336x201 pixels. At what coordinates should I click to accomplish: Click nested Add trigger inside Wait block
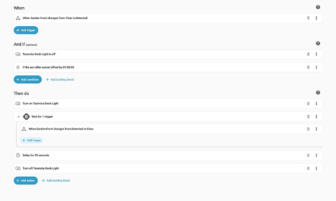[x=32, y=140]
